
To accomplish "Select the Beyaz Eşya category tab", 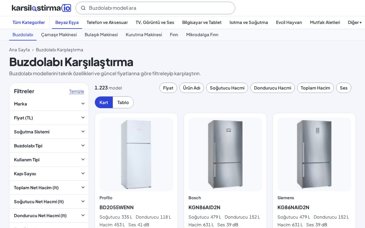I will tap(67, 22).
